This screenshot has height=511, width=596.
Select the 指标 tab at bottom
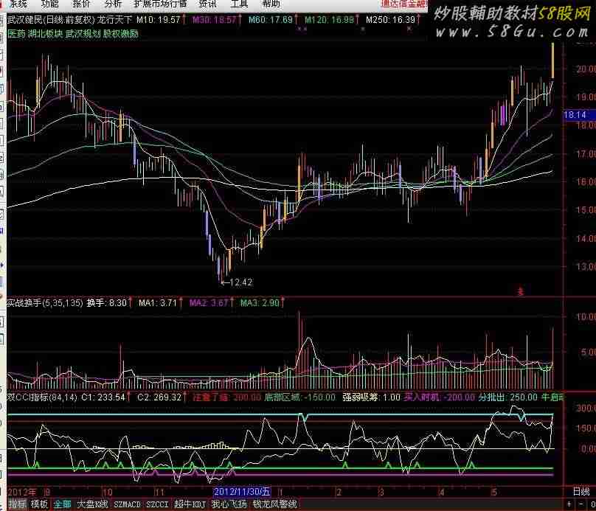pyautogui.click(x=17, y=504)
